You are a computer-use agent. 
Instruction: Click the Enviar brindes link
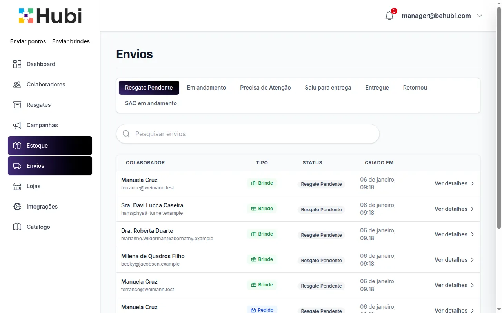(x=71, y=41)
